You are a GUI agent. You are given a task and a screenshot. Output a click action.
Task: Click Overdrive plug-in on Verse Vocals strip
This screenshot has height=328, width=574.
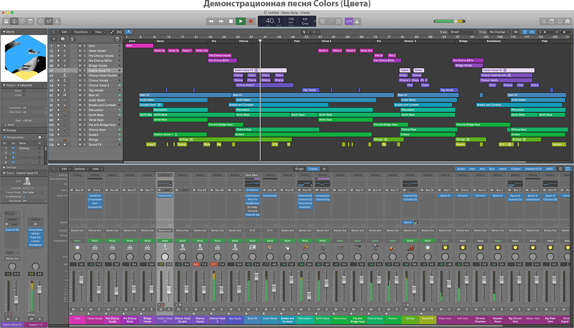pos(95,196)
